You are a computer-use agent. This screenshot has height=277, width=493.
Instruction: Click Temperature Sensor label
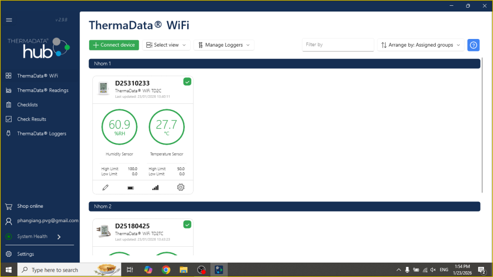click(x=167, y=154)
